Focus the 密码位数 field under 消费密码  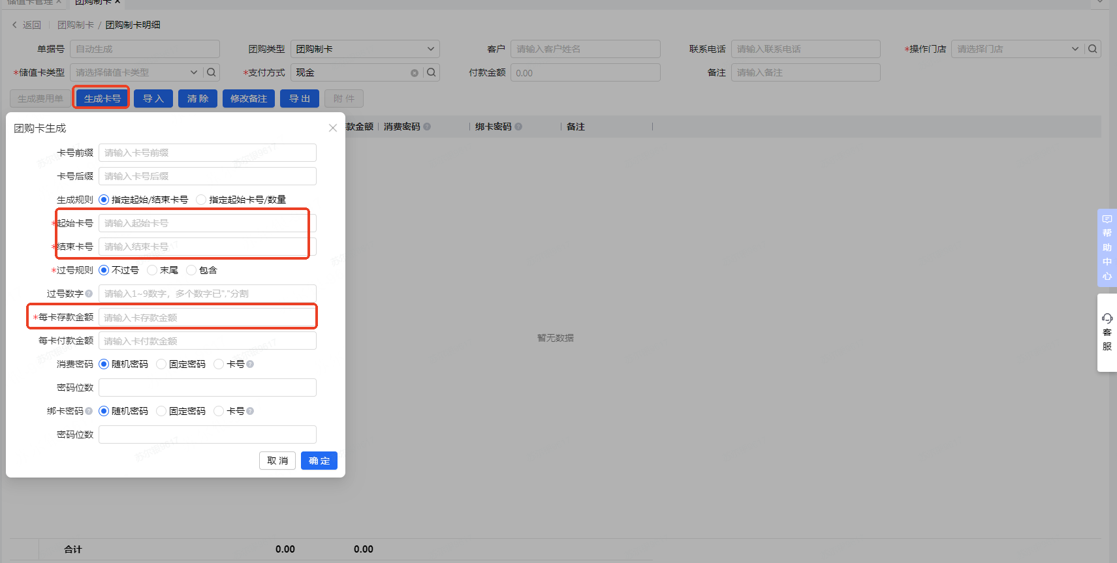point(208,388)
